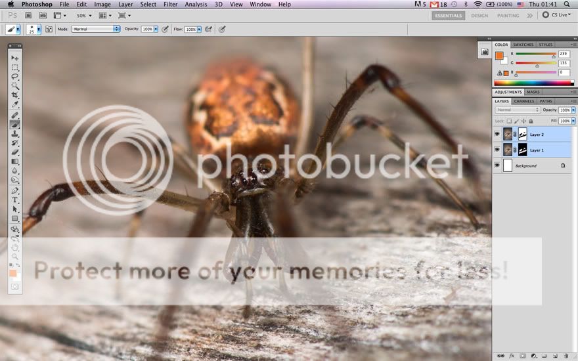
Task: Switch to the Channels tab
Action: (x=524, y=101)
